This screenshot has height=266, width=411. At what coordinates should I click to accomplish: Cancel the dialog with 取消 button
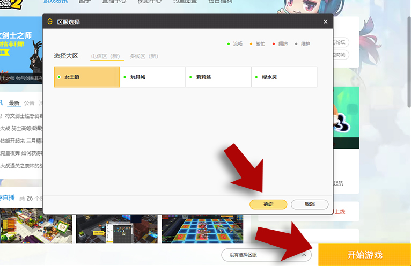310,204
